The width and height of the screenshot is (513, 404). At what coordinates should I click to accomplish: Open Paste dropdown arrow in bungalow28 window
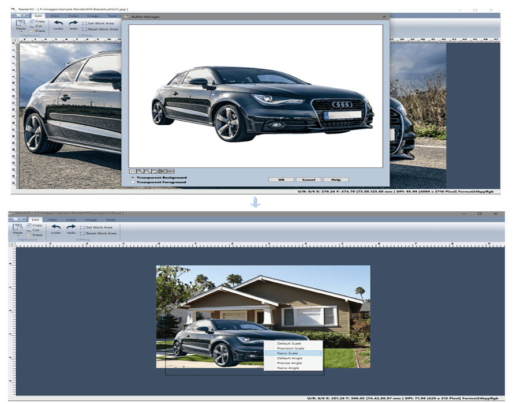18,235
